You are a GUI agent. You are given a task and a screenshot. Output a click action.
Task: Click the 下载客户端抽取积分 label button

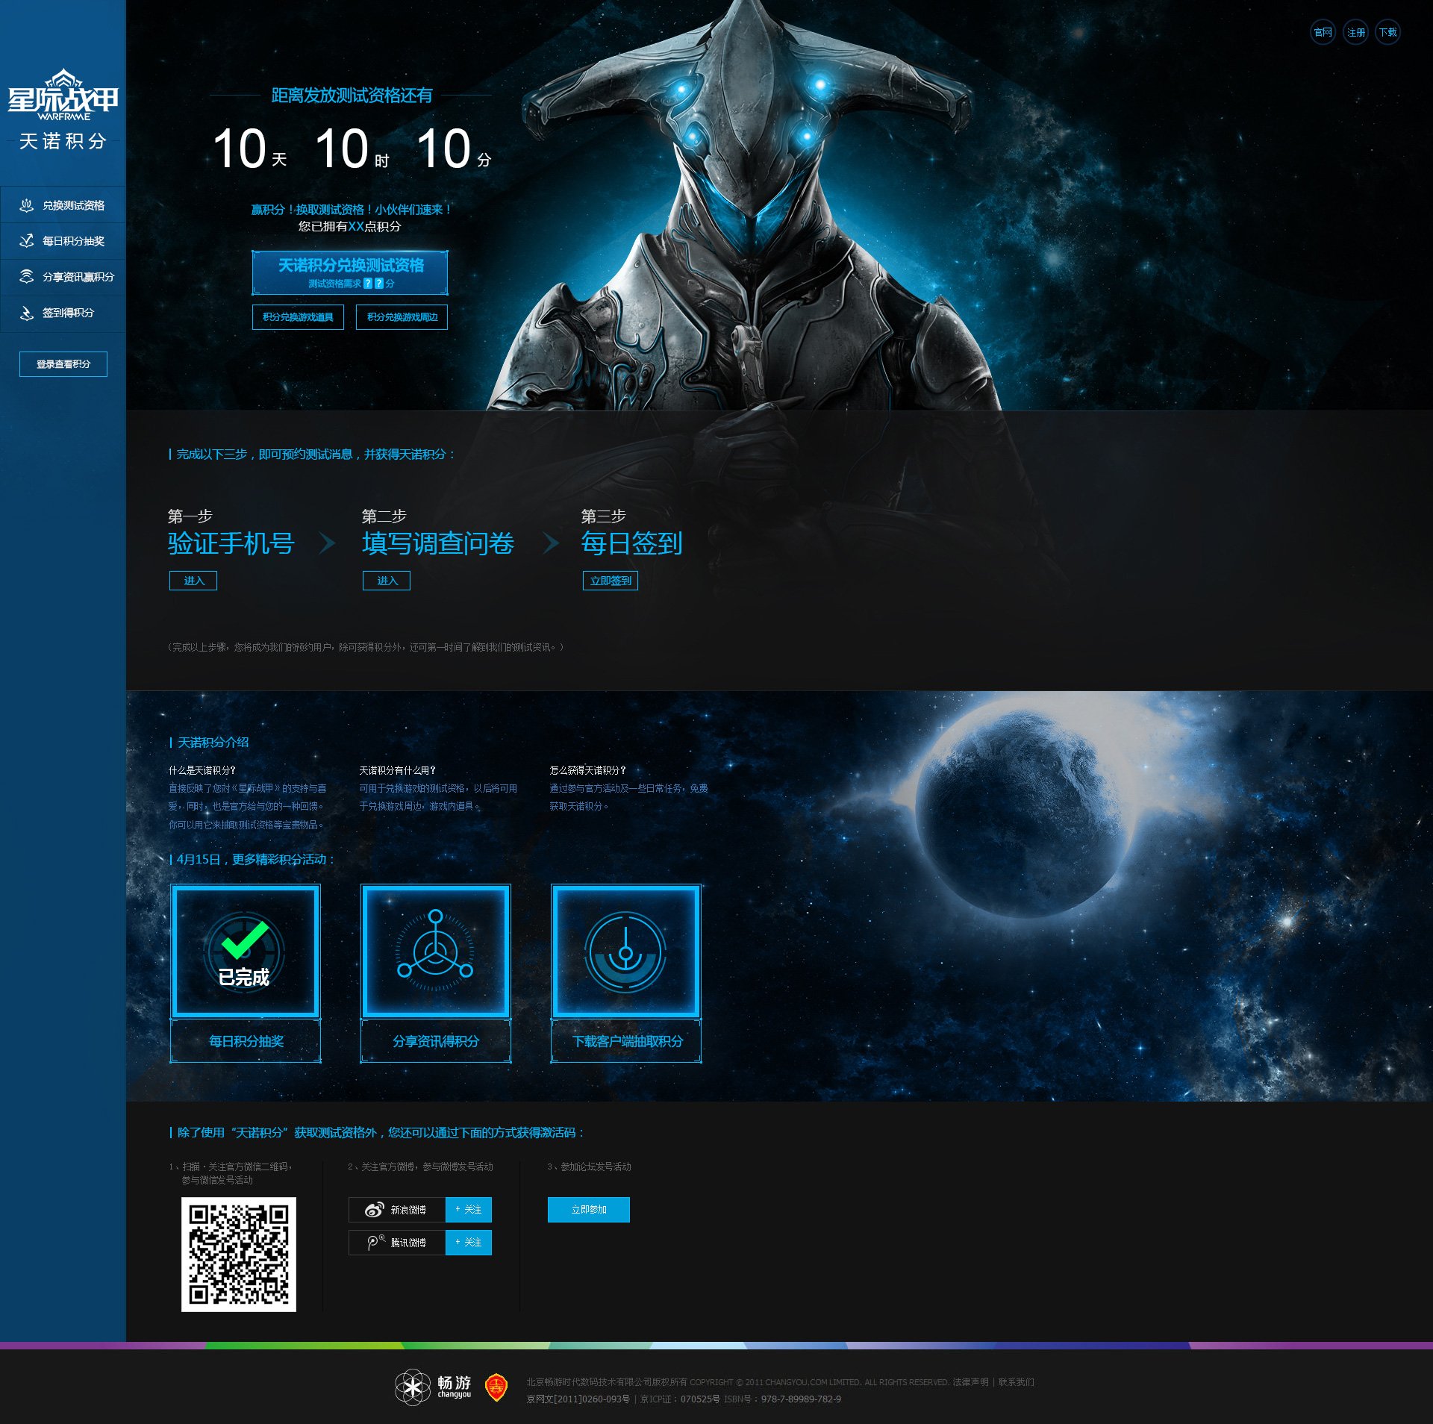[x=627, y=1041]
